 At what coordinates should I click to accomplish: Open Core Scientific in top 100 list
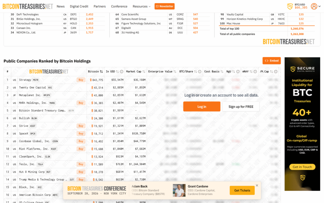point(130,15)
